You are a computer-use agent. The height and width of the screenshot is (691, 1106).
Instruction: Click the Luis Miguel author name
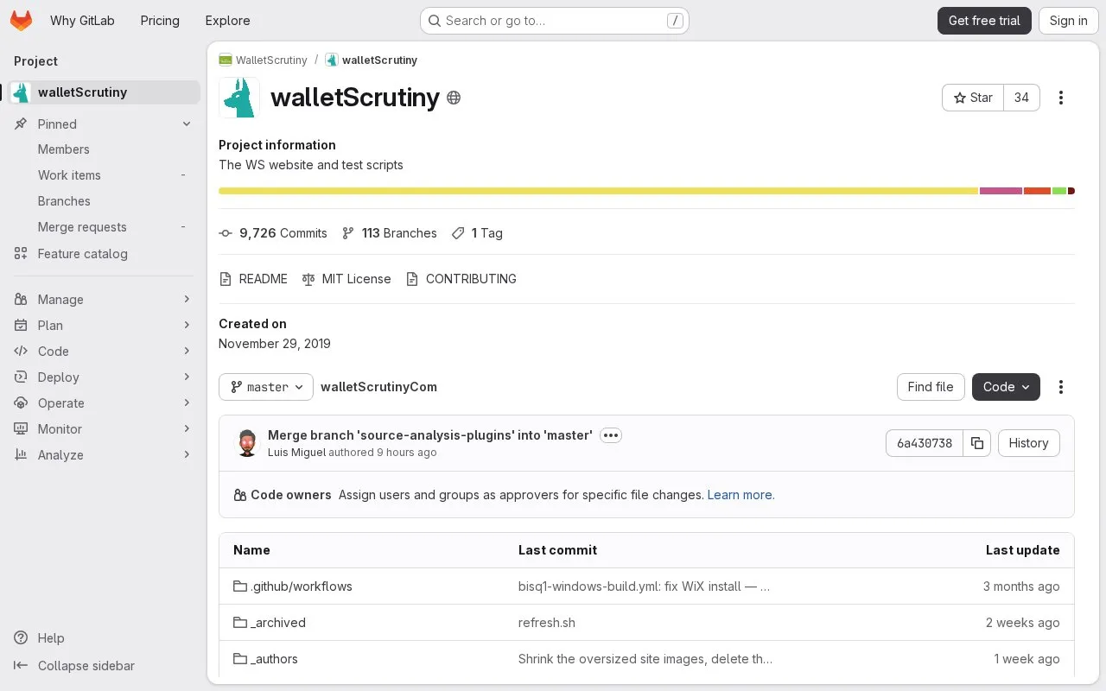coord(296,453)
